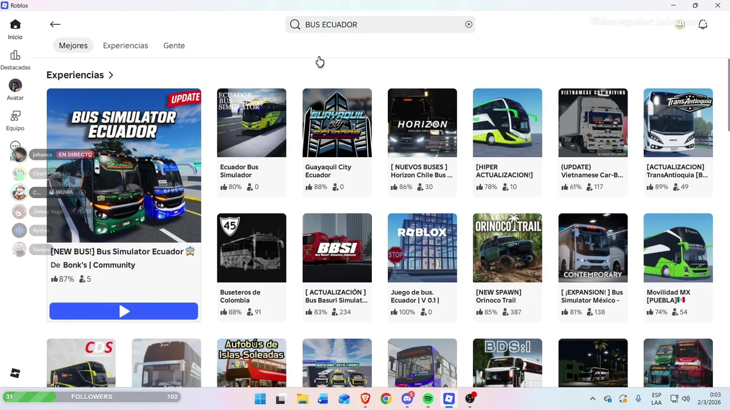Screen dimensions: 730x410
Task: Open HIPER ACTUALIZACION green bus game
Action: pos(508,122)
